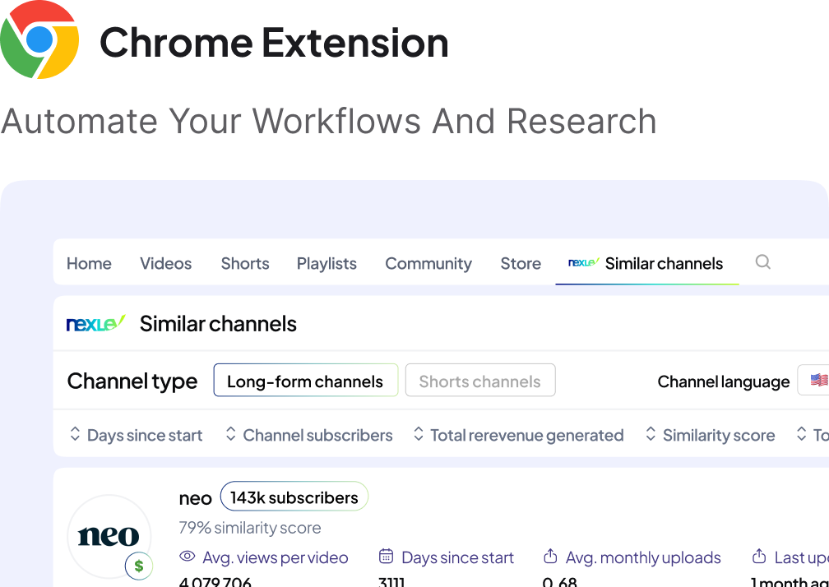
Task: Click the Last upload share icon
Action: [758, 557]
